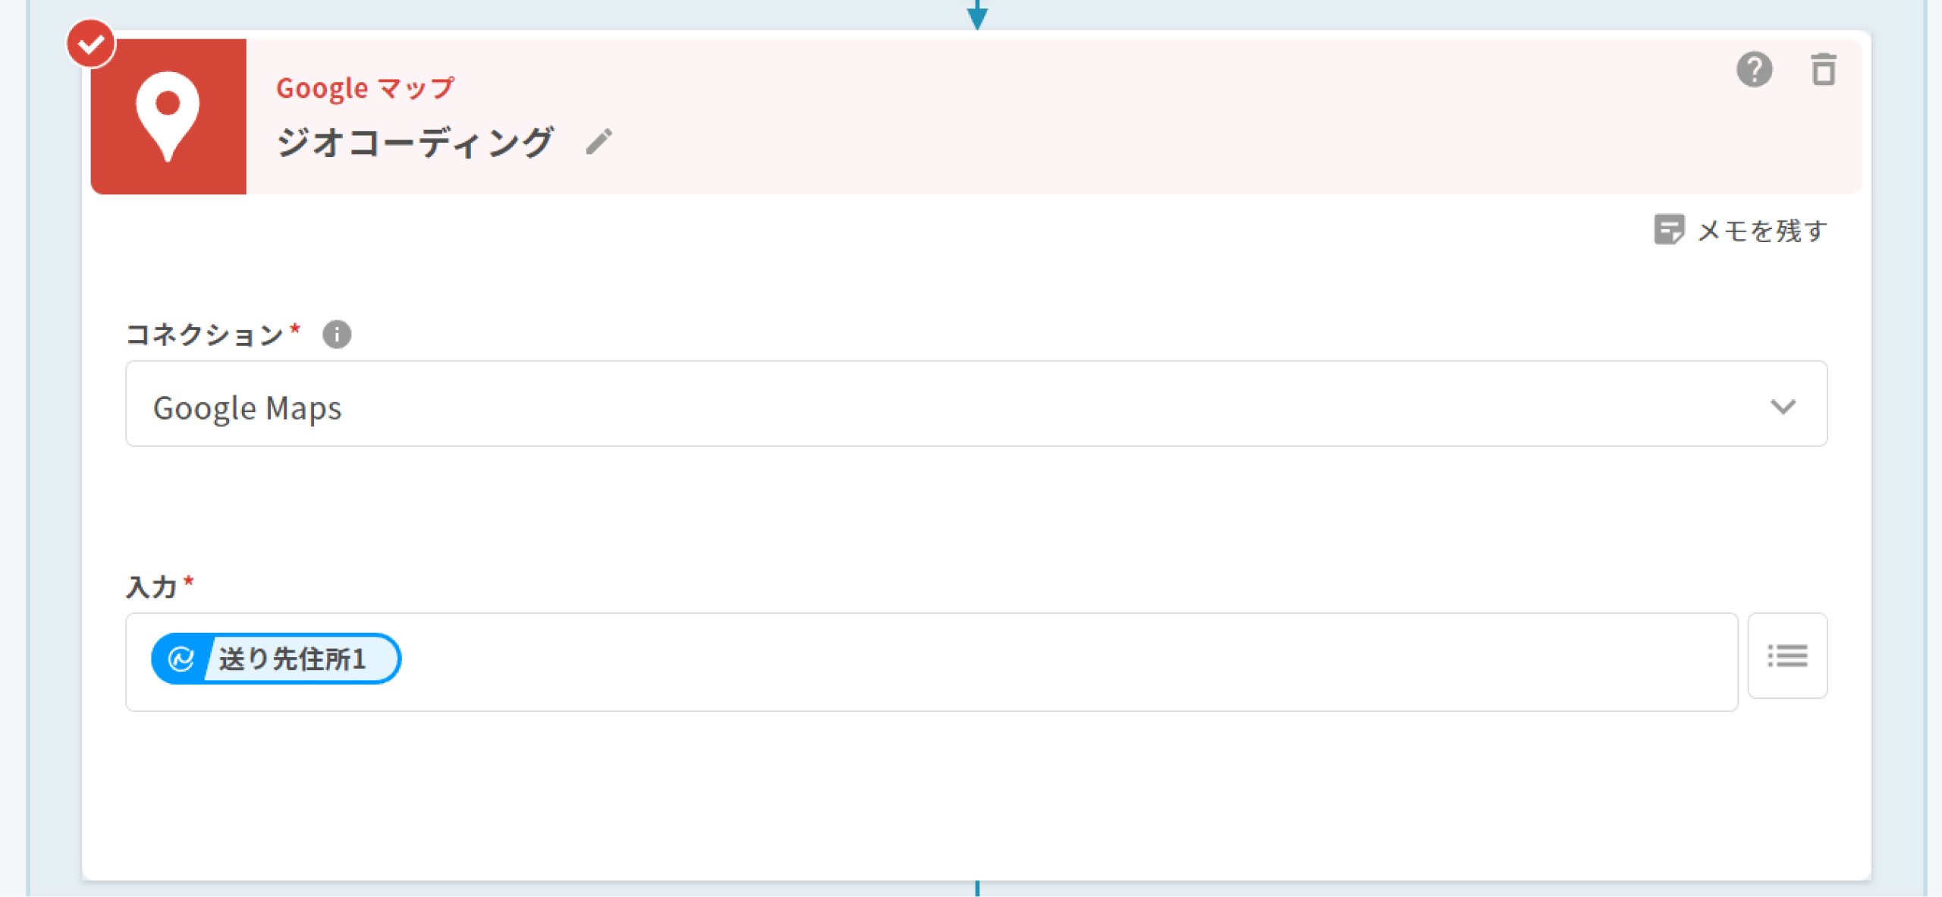
Task: Click the コネクション field label
Action: (x=205, y=334)
